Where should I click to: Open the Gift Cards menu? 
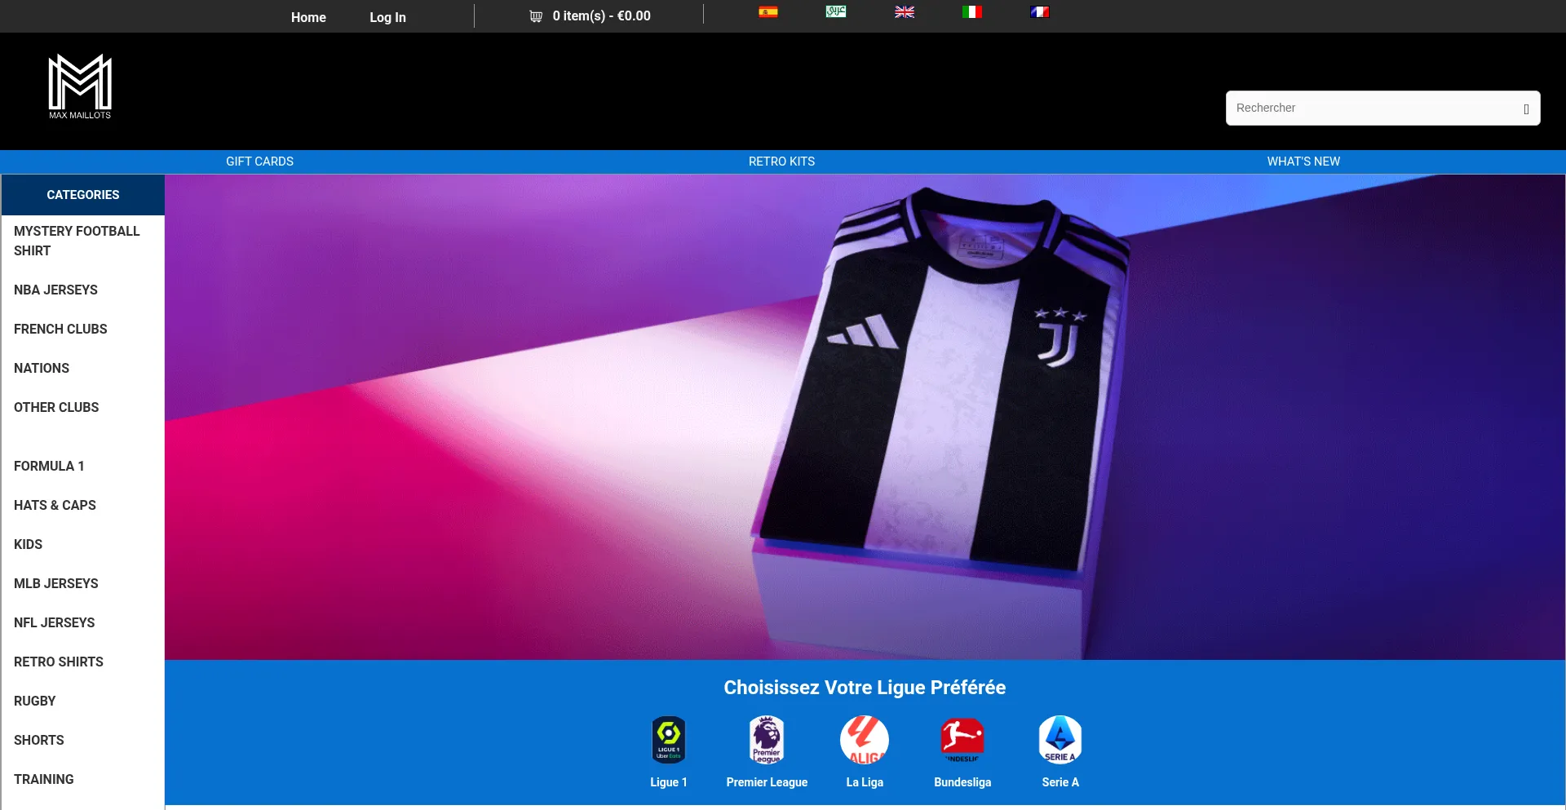coord(259,162)
